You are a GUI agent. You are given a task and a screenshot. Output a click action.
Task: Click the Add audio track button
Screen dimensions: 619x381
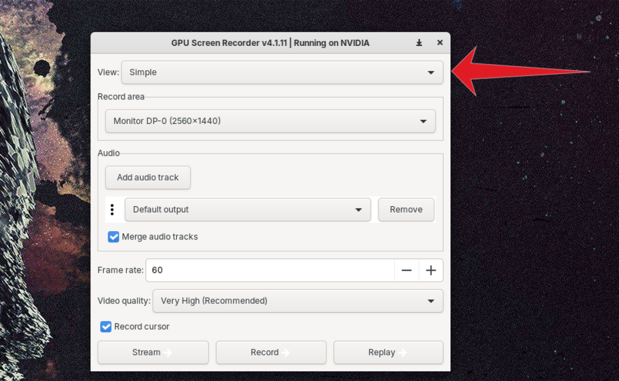tap(147, 177)
